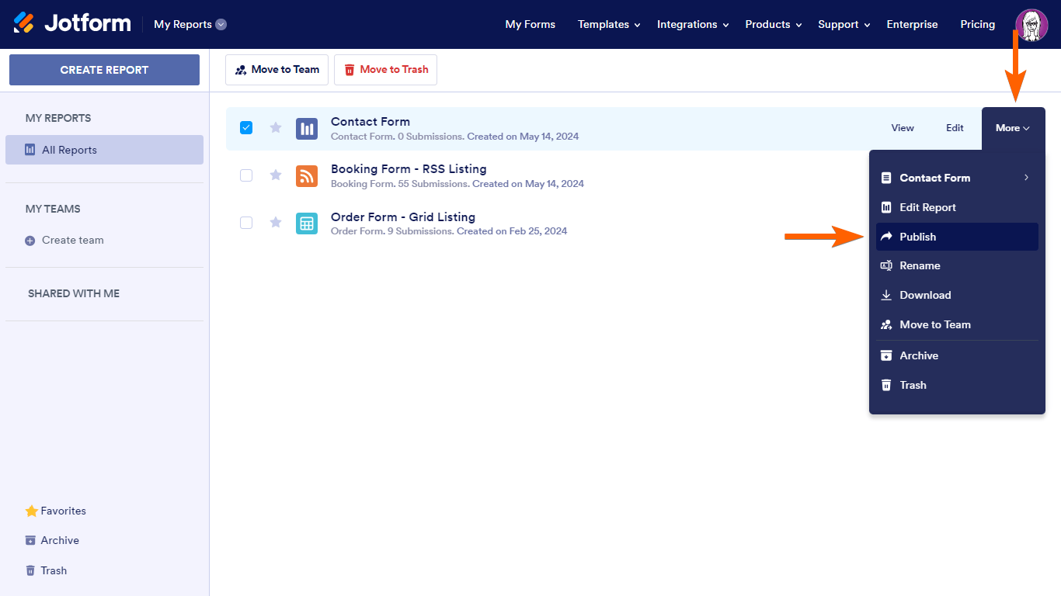The width and height of the screenshot is (1061, 596).
Task: Open the sidebar Trash folder icon
Action: click(x=30, y=570)
